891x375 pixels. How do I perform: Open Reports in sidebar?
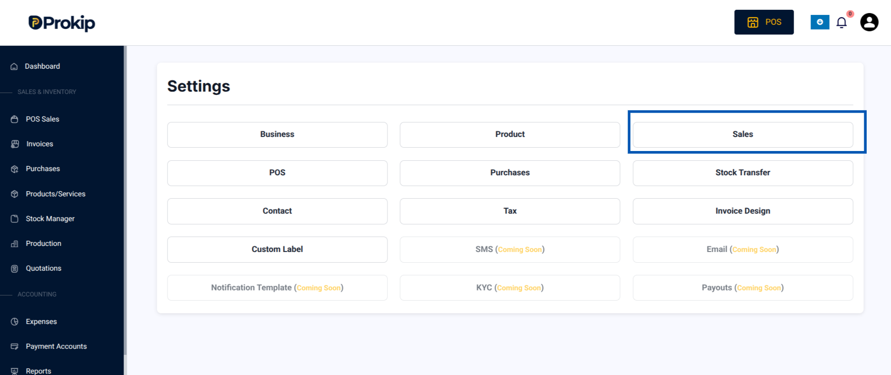(x=38, y=371)
